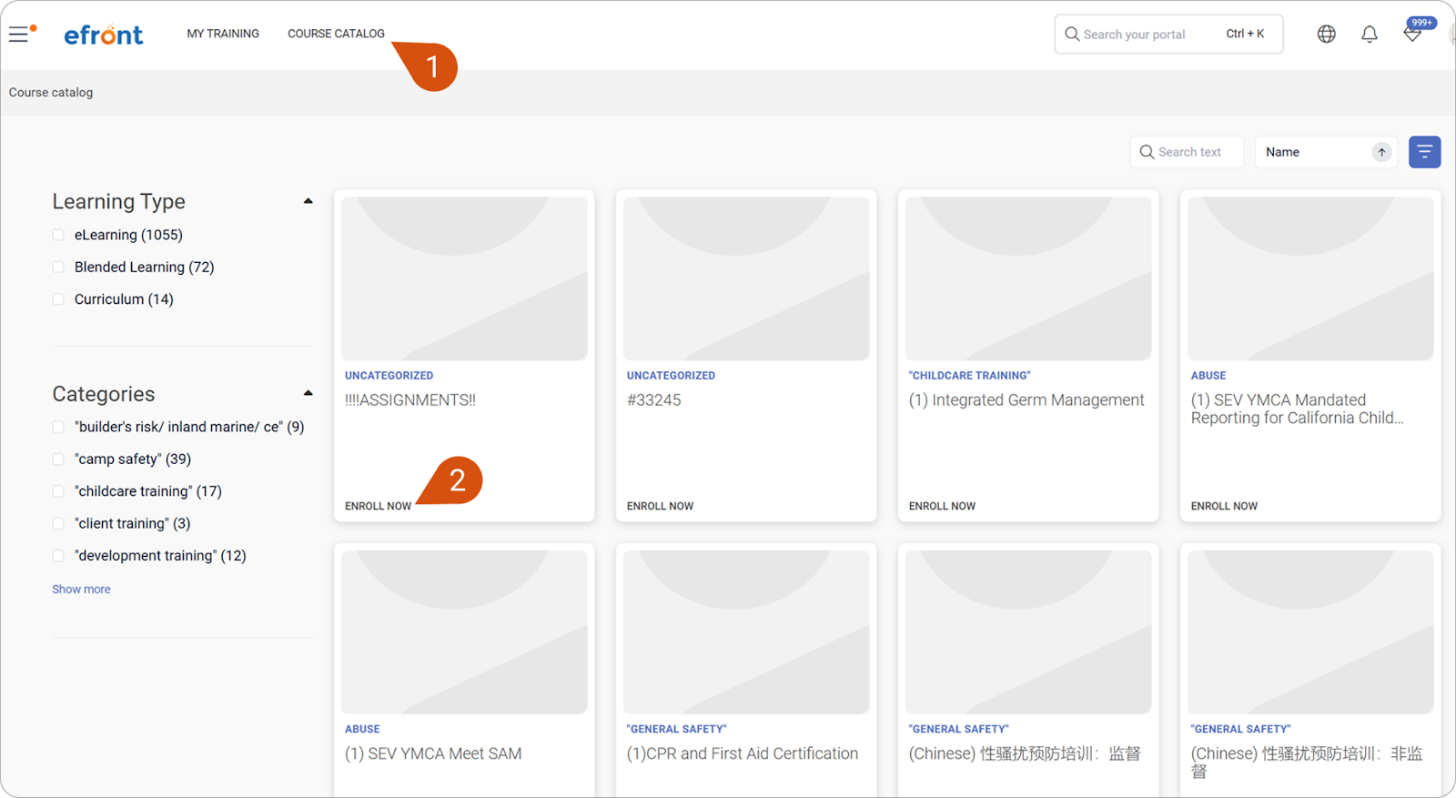Screen dimensions: 1456x798
Task: Click Show more under Categories
Action: pyautogui.click(x=81, y=590)
